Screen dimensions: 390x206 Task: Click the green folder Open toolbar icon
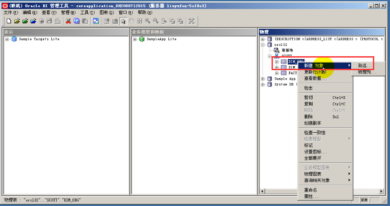[x=25, y=21]
